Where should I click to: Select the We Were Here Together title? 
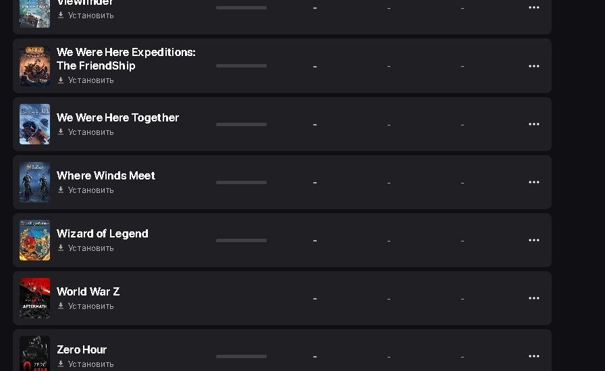[x=117, y=117]
